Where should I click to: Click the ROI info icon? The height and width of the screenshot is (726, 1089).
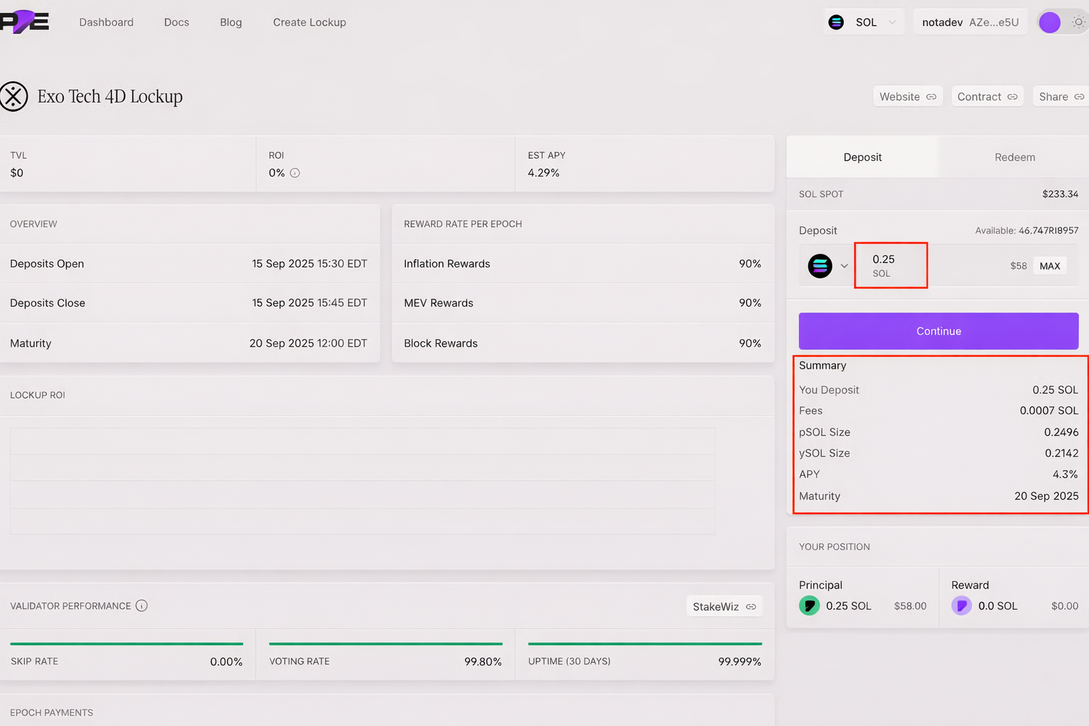point(295,173)
